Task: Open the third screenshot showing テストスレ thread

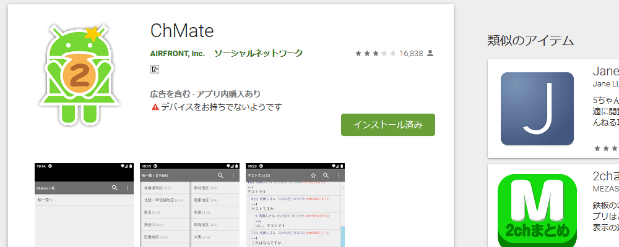Action: 295,204
